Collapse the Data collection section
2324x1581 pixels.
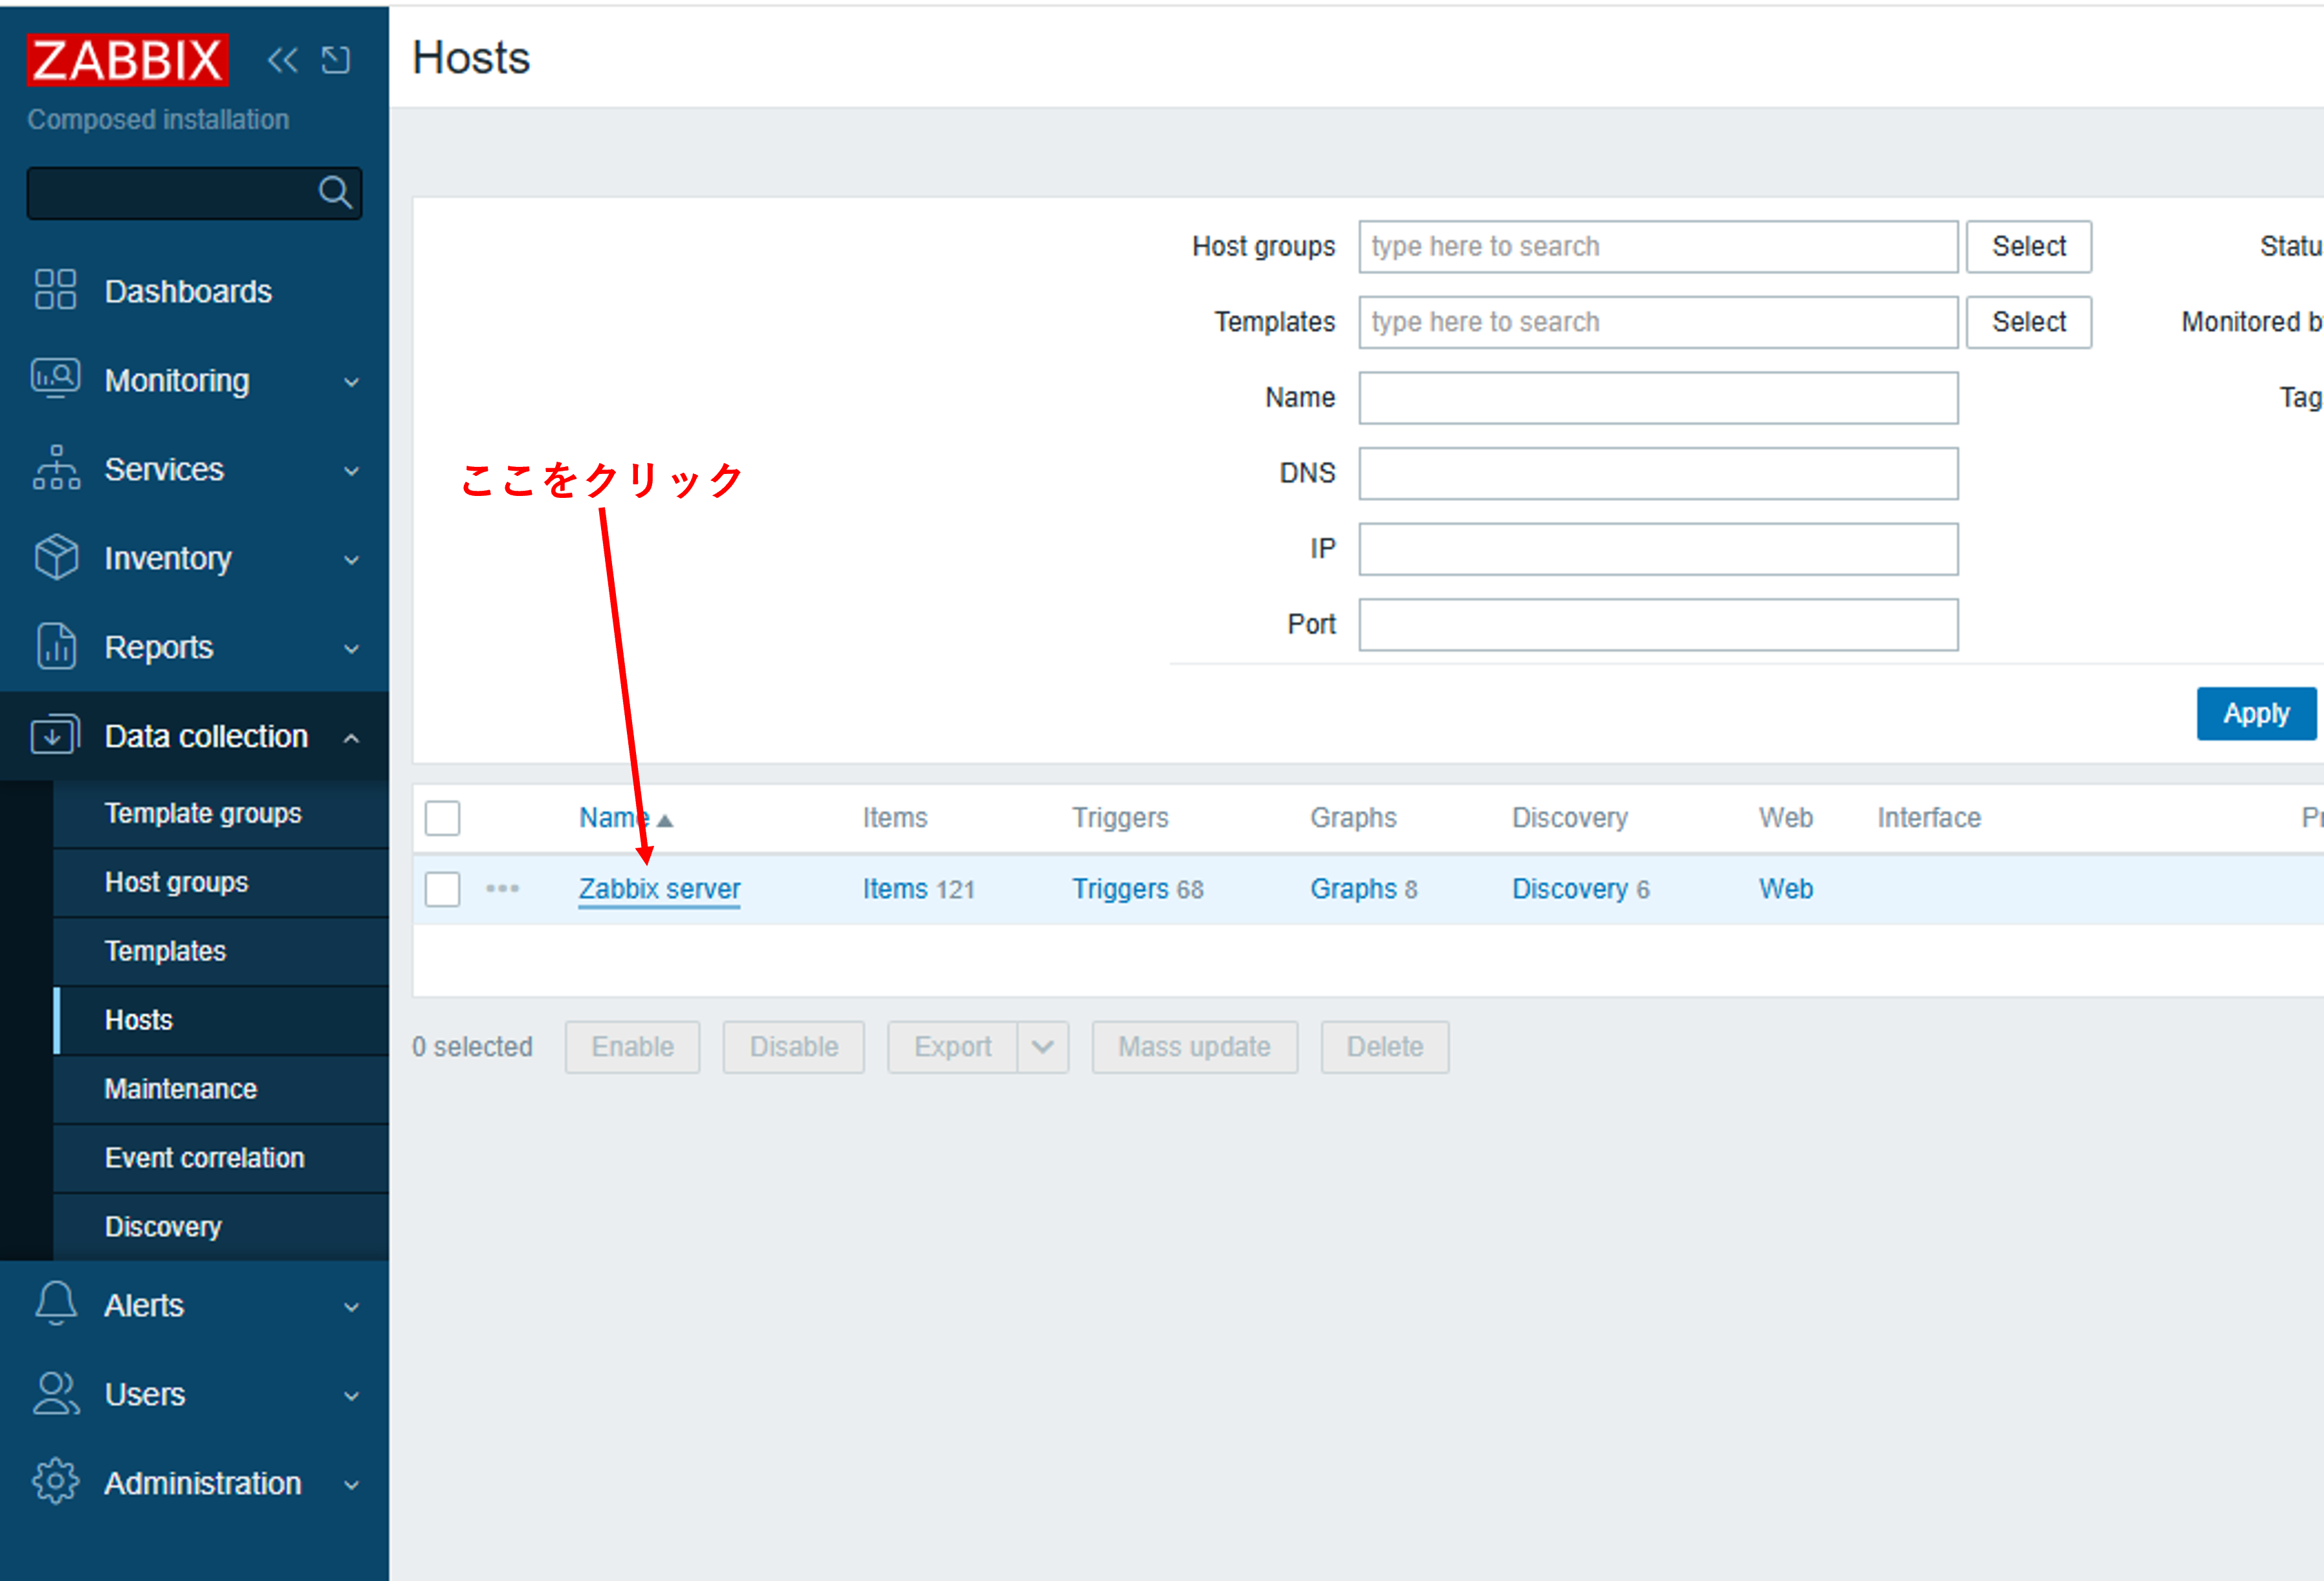pos(351,738)
